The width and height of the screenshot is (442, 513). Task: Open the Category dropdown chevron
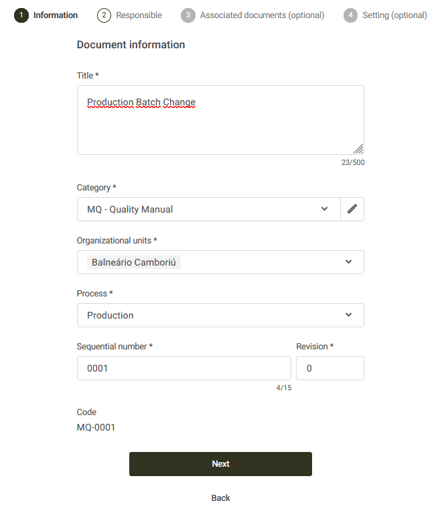click(324, 209)
